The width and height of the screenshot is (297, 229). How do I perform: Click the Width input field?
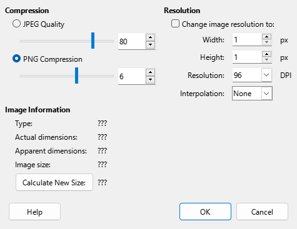tap(247, 39)
